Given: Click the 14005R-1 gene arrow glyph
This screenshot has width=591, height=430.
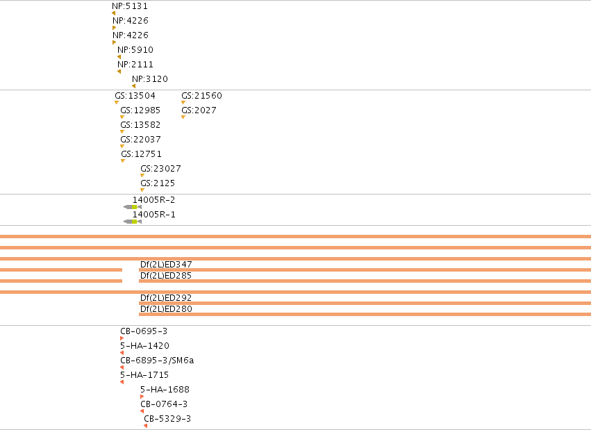Looking at the screenshot, I should click(x=133, y=222).
